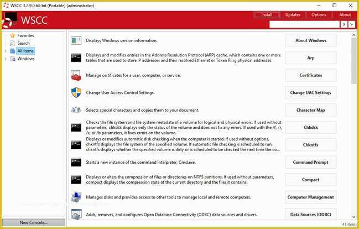Select All Items in the sidebar

point(25,51)
